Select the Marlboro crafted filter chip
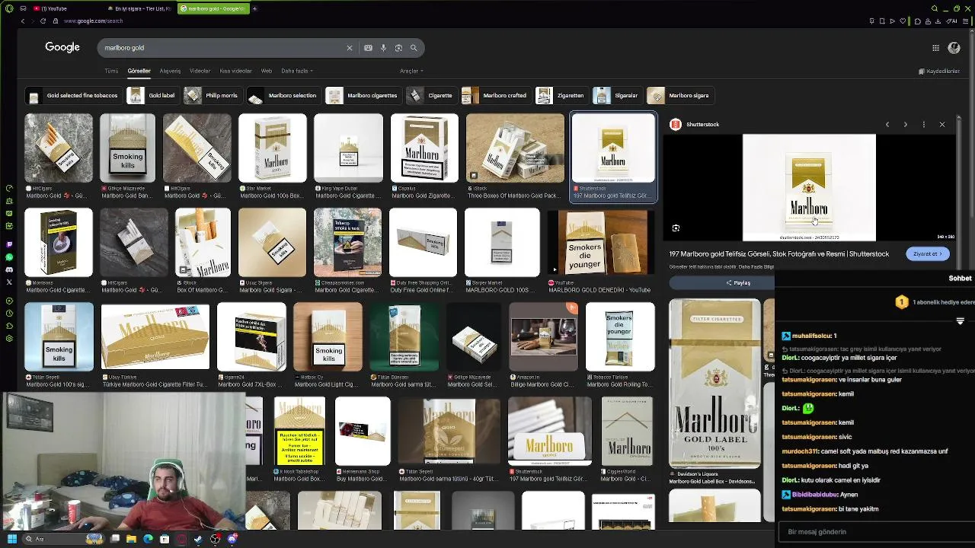The image size is (975, 548). point(496,95)
